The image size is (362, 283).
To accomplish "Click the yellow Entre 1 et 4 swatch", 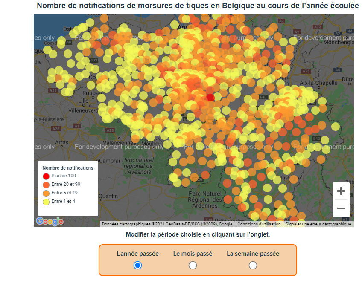I will (x=46, y=202).
